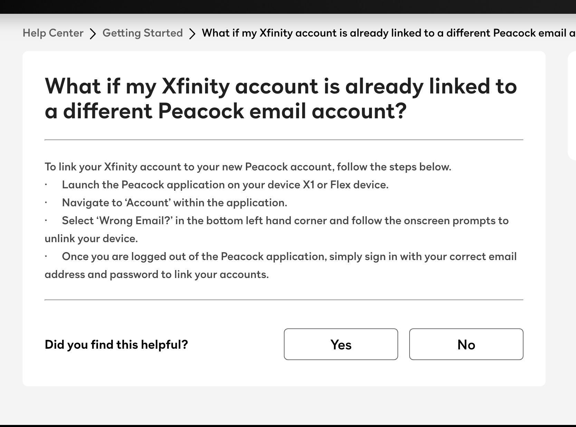
Task: Click the chevron after Help Center
Action: (93, 33)
